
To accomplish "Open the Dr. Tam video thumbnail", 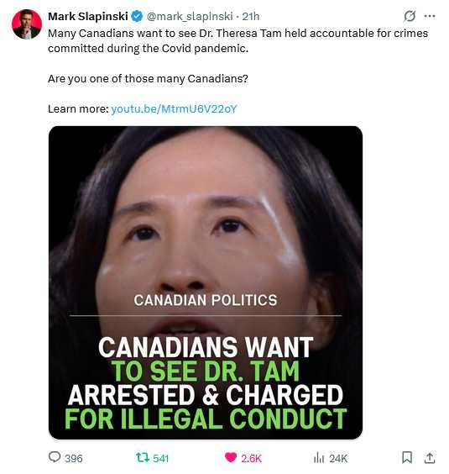I will [x=206, y=282].
